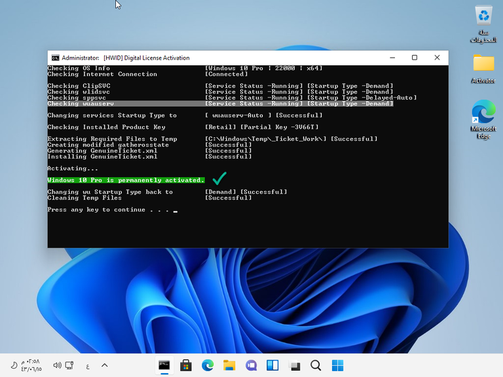Open focus assist moon icon in tray
The width and height of the screenshot is (503, 377).
(x=14, y=365)
